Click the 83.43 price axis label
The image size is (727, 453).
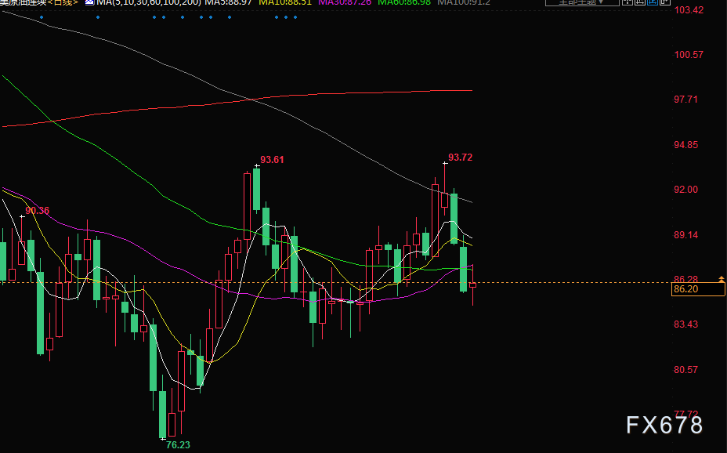click(685, 324)
